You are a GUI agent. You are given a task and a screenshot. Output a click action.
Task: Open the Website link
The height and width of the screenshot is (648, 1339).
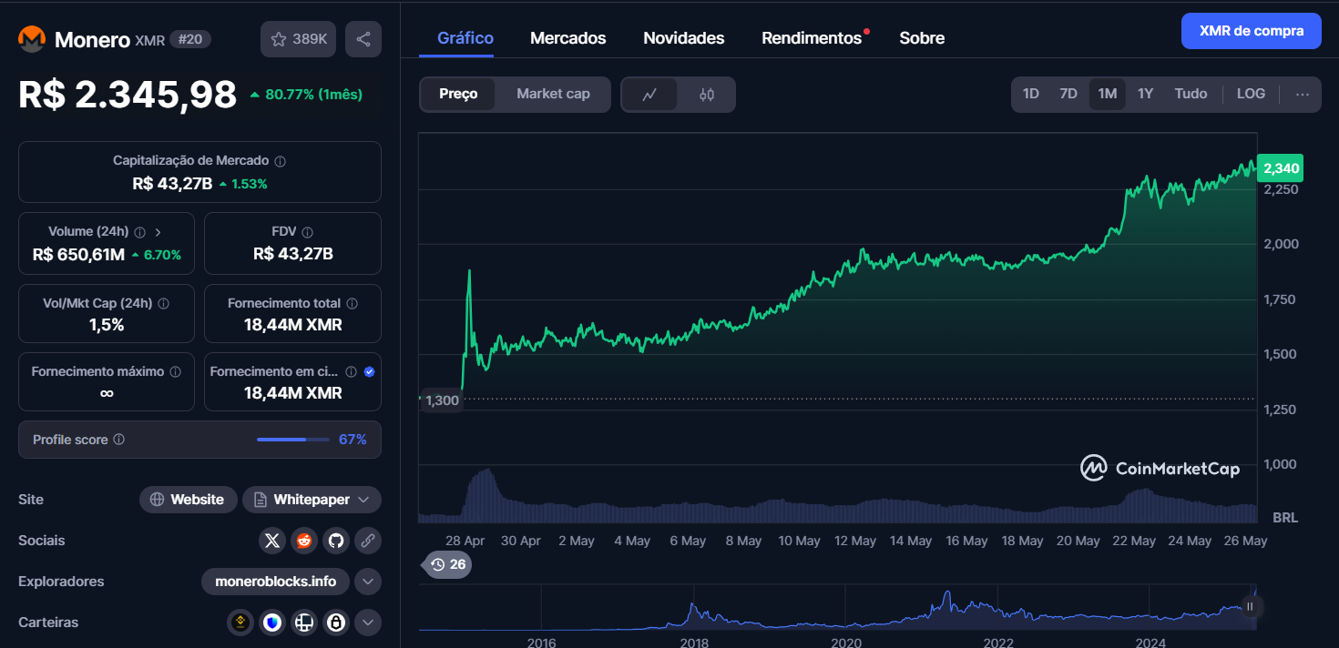(188, 500)
